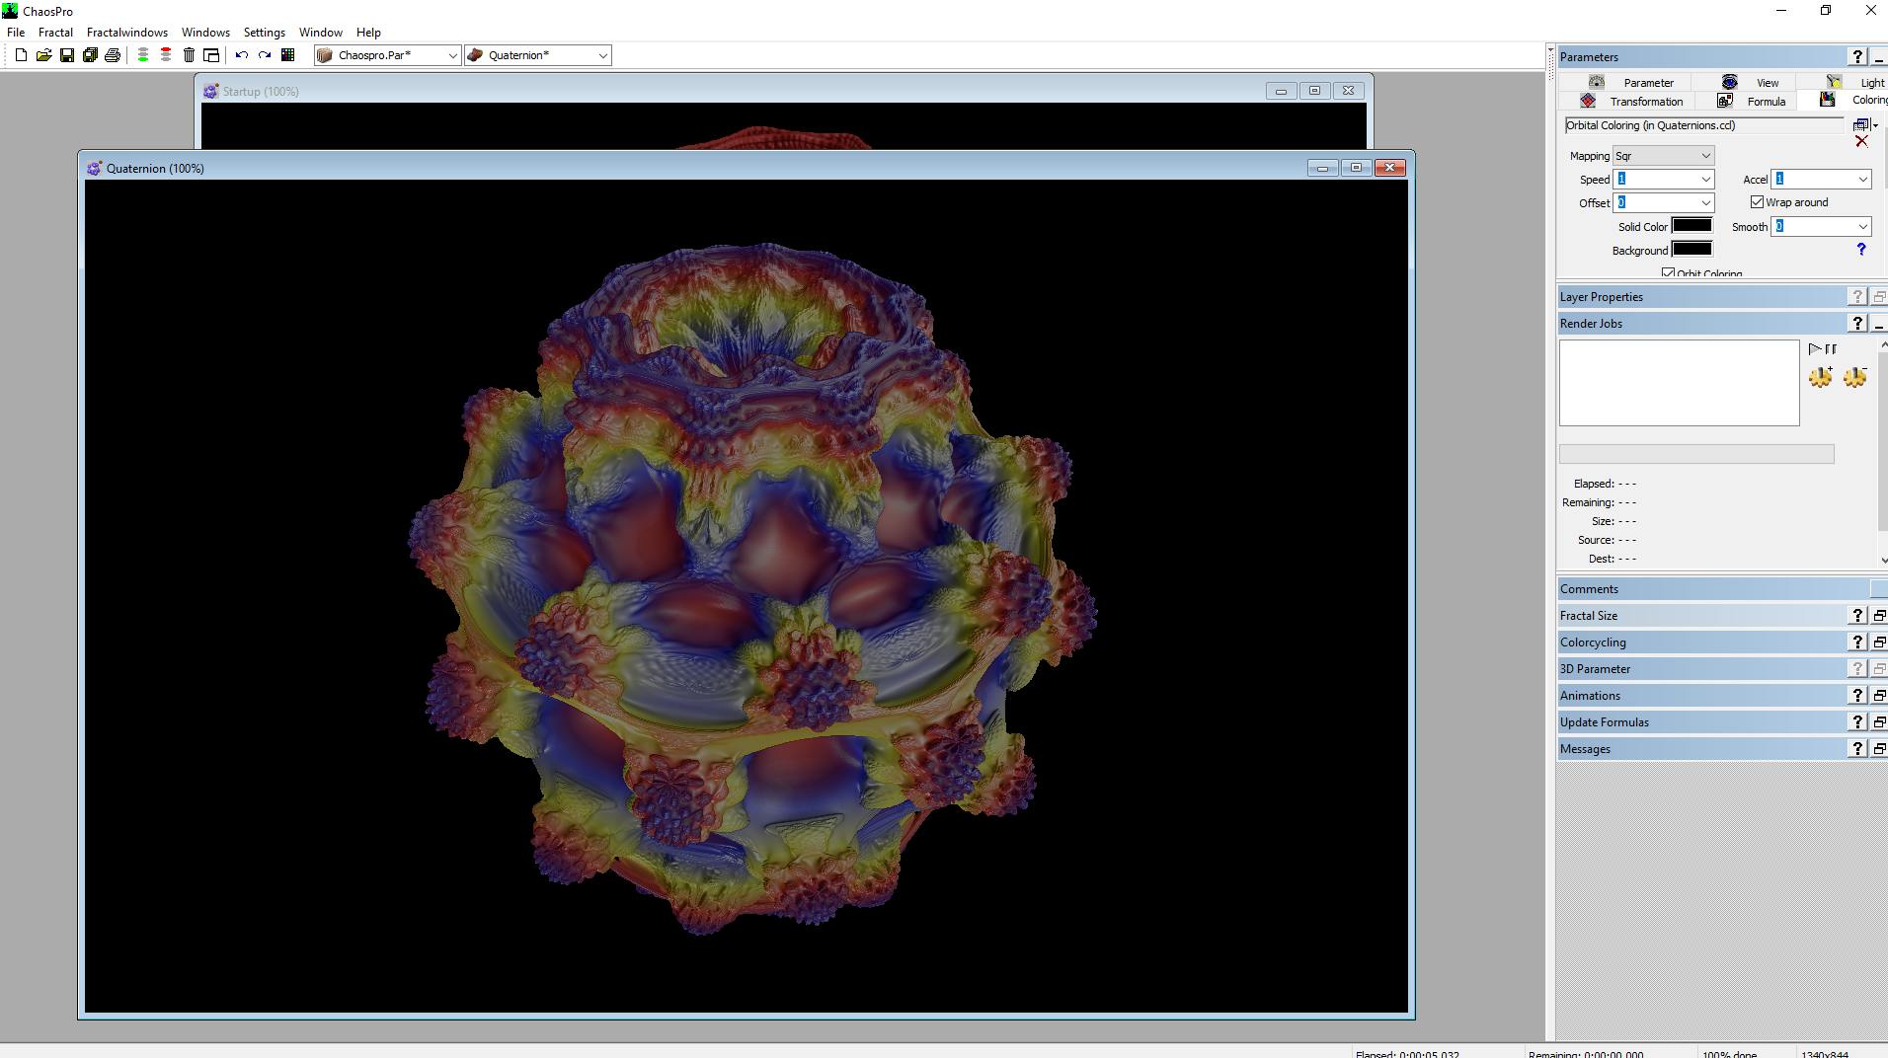Click the Print toolbar icon
The width and height of the screenshot is (1888, 1058).
113,55
